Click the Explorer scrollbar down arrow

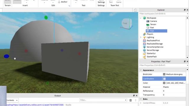click(x=187, y=57)
